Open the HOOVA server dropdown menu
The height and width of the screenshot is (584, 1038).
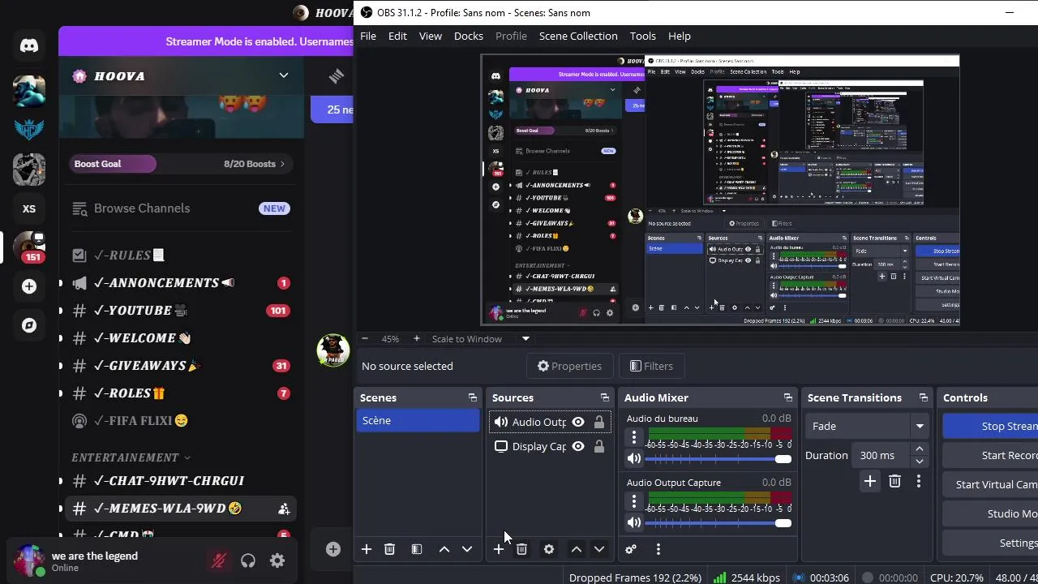(283, 75)
